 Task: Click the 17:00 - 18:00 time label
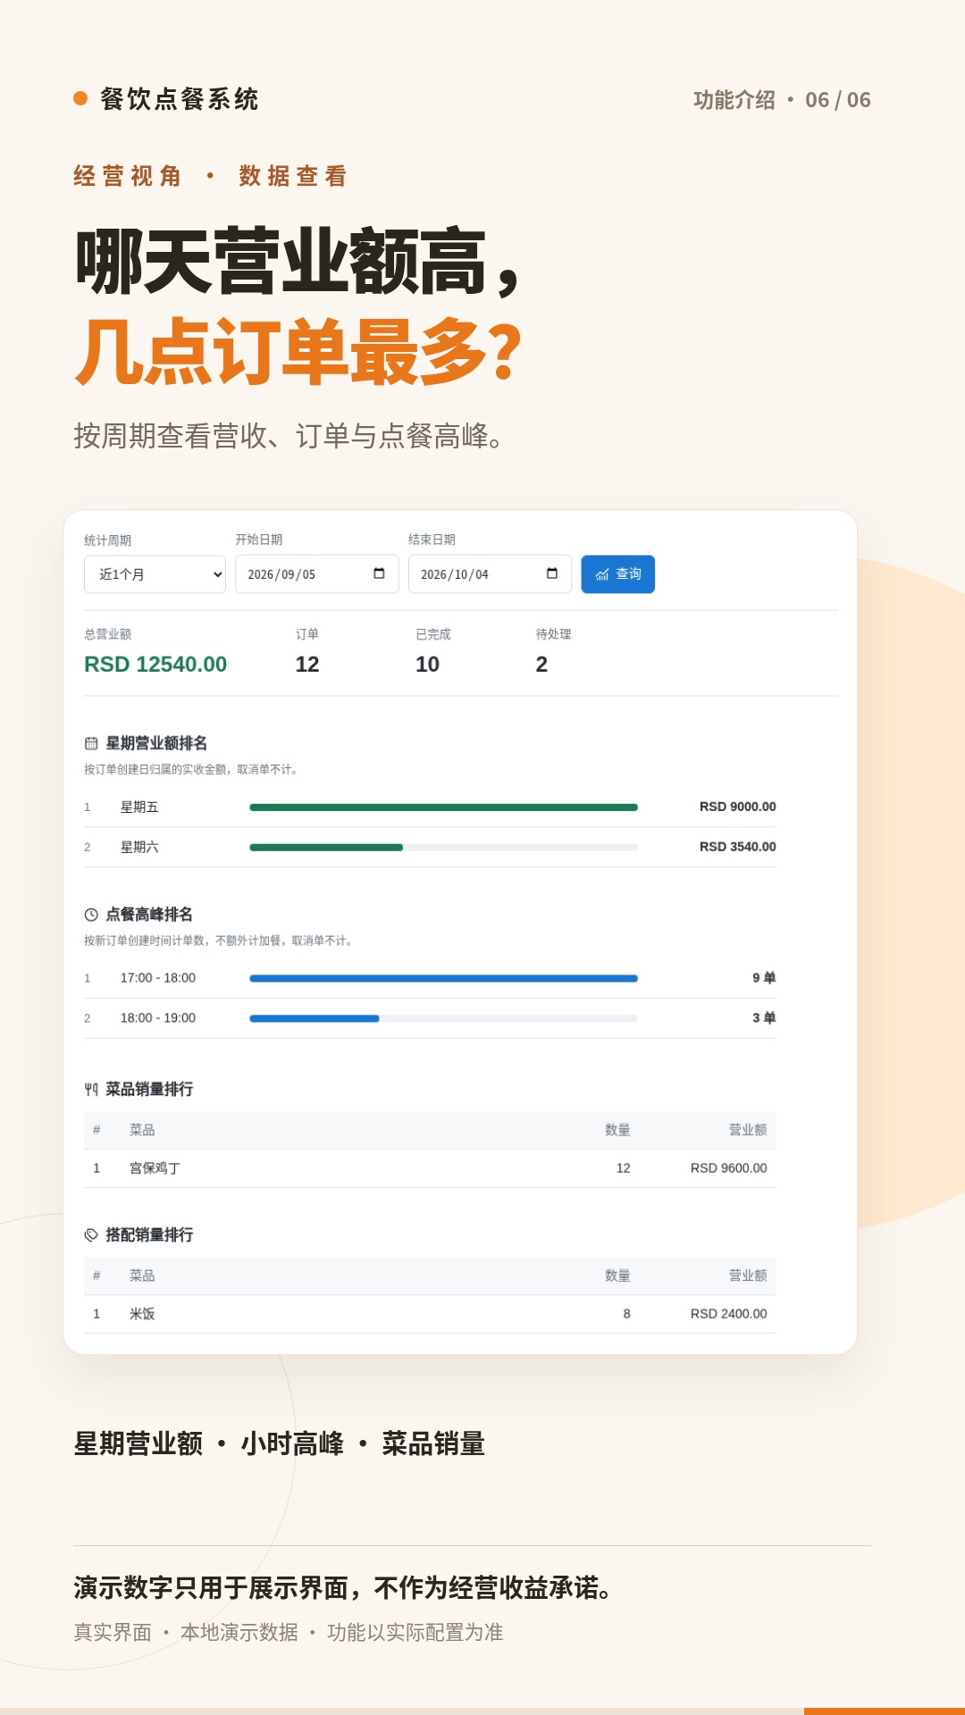point(158,978)
